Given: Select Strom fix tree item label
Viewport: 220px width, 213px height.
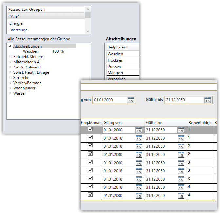Looking at the screenshot, I should tap(21, 78).
